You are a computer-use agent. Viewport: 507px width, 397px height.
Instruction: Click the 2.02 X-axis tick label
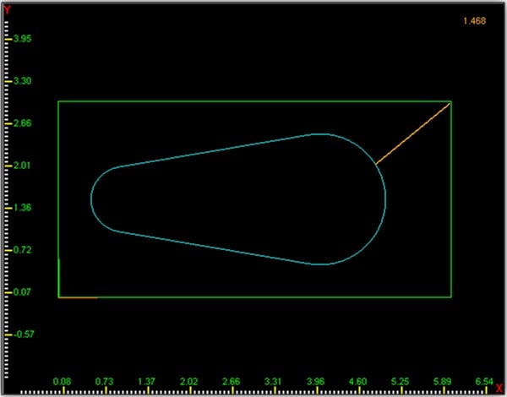[x=188, y=382]
